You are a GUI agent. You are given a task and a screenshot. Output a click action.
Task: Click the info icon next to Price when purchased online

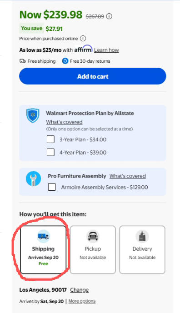coord(83,38)
